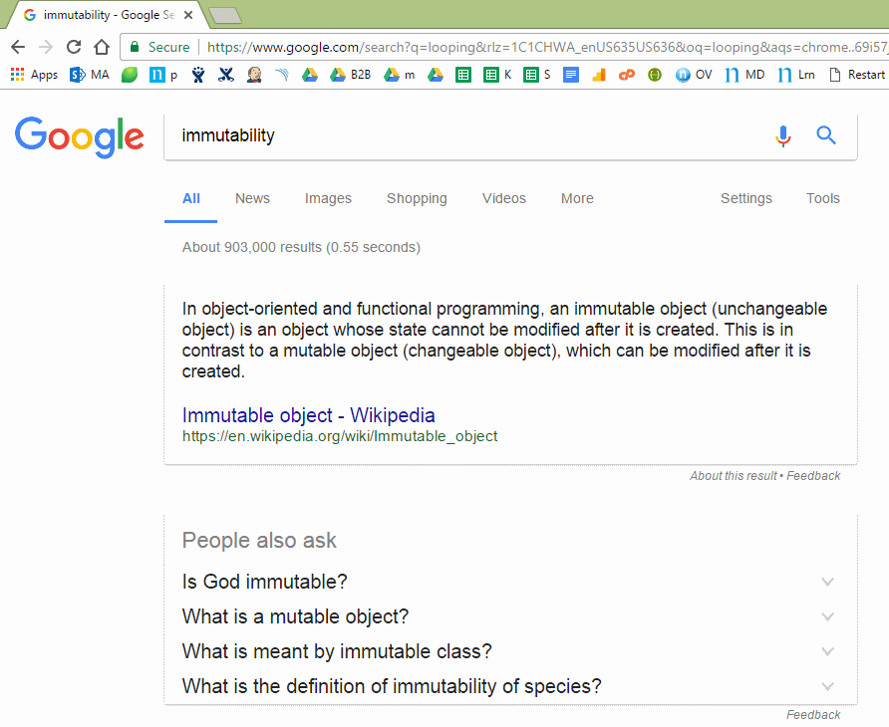Open the More search options menu

tap(577, 198)
